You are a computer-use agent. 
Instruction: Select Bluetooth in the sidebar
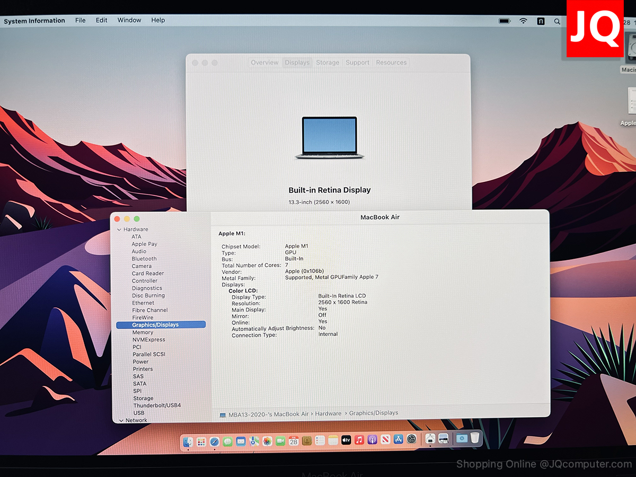(144, 259)
